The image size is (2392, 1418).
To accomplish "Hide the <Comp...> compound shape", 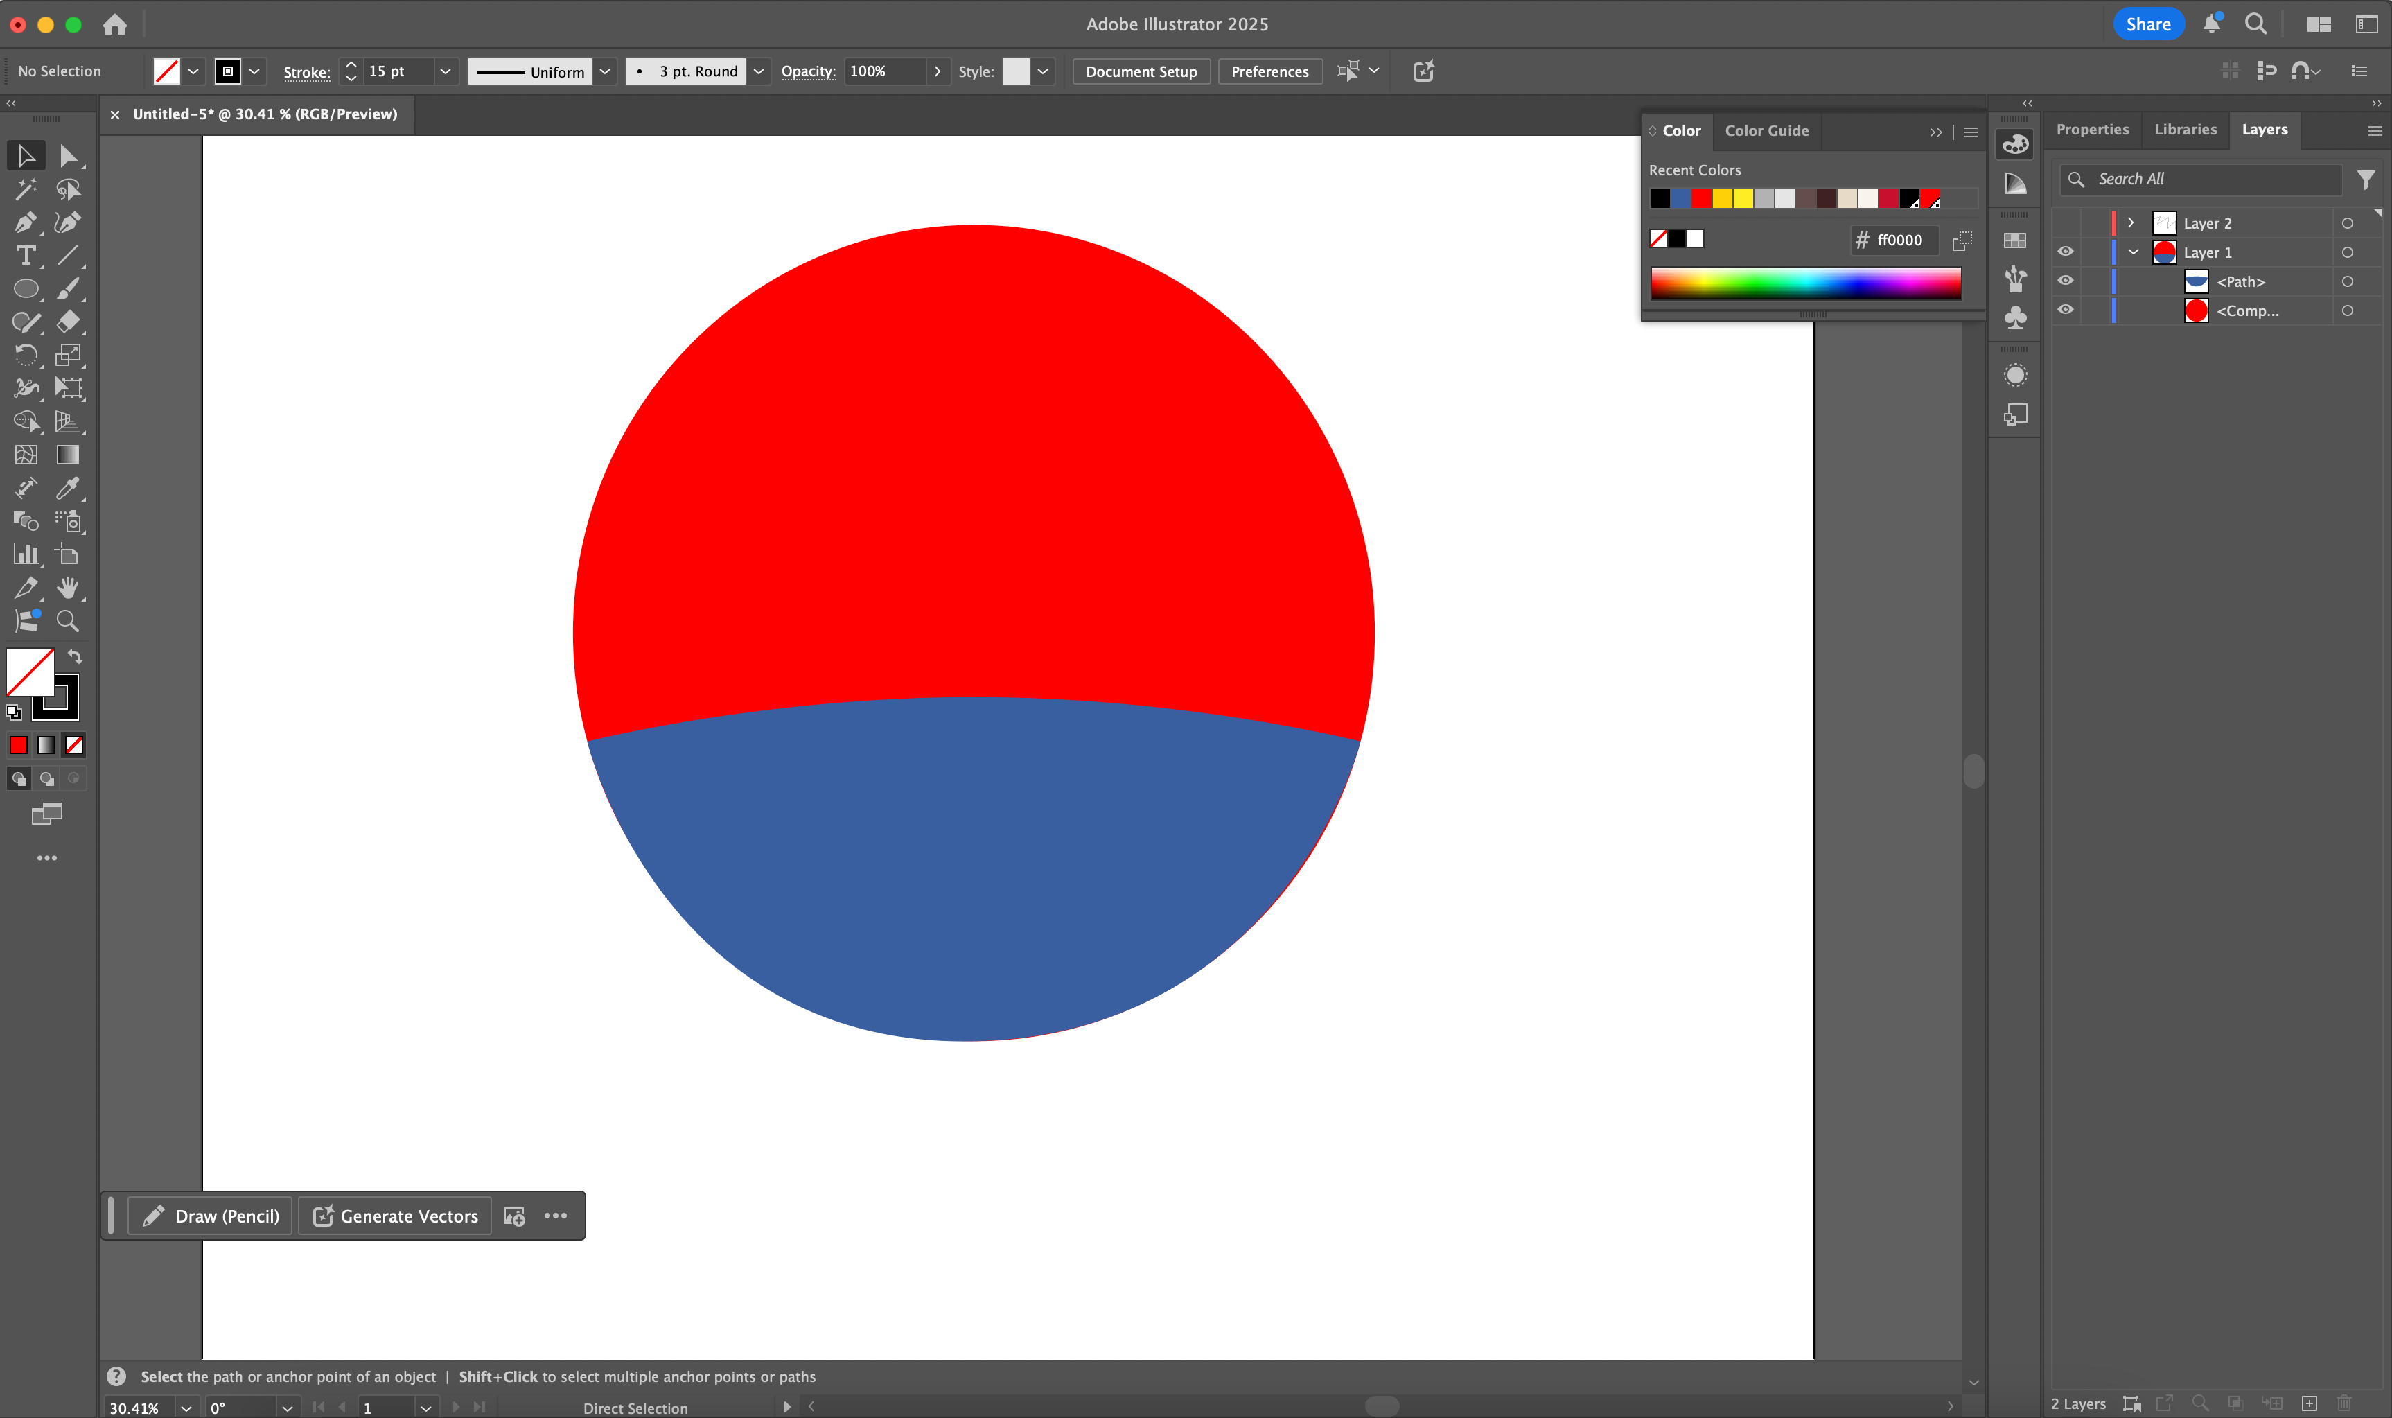I will click(2066, 310).
